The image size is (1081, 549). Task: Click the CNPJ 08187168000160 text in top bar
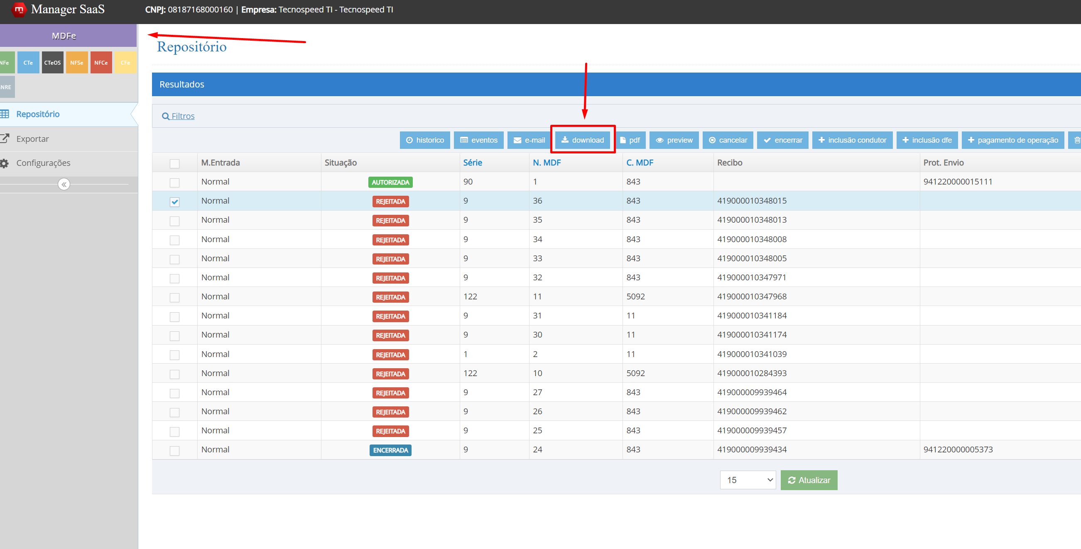[x=189, y=9]
